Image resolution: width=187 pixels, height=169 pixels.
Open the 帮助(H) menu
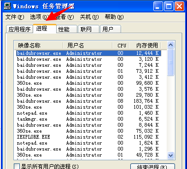pyautogui.click(x=114, y=17)
